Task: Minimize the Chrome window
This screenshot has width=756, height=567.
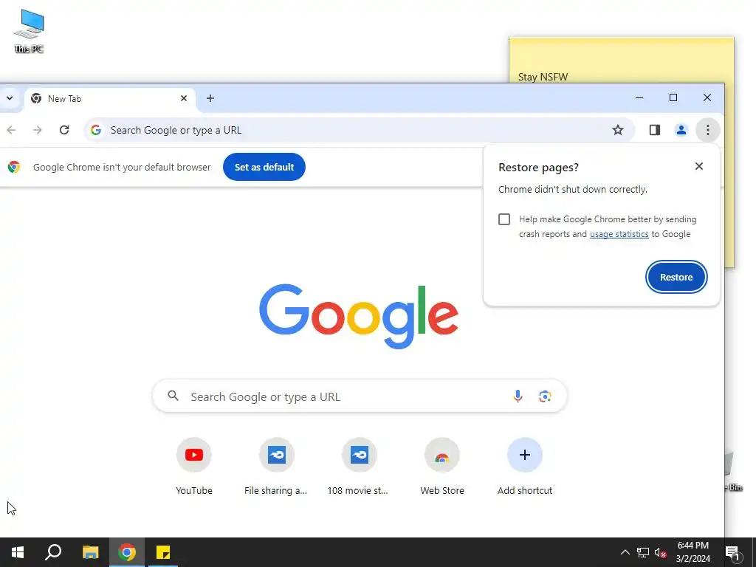Action: click(x=639, y=98)
